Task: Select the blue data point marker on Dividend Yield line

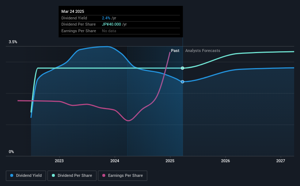Action: (183, 82)
